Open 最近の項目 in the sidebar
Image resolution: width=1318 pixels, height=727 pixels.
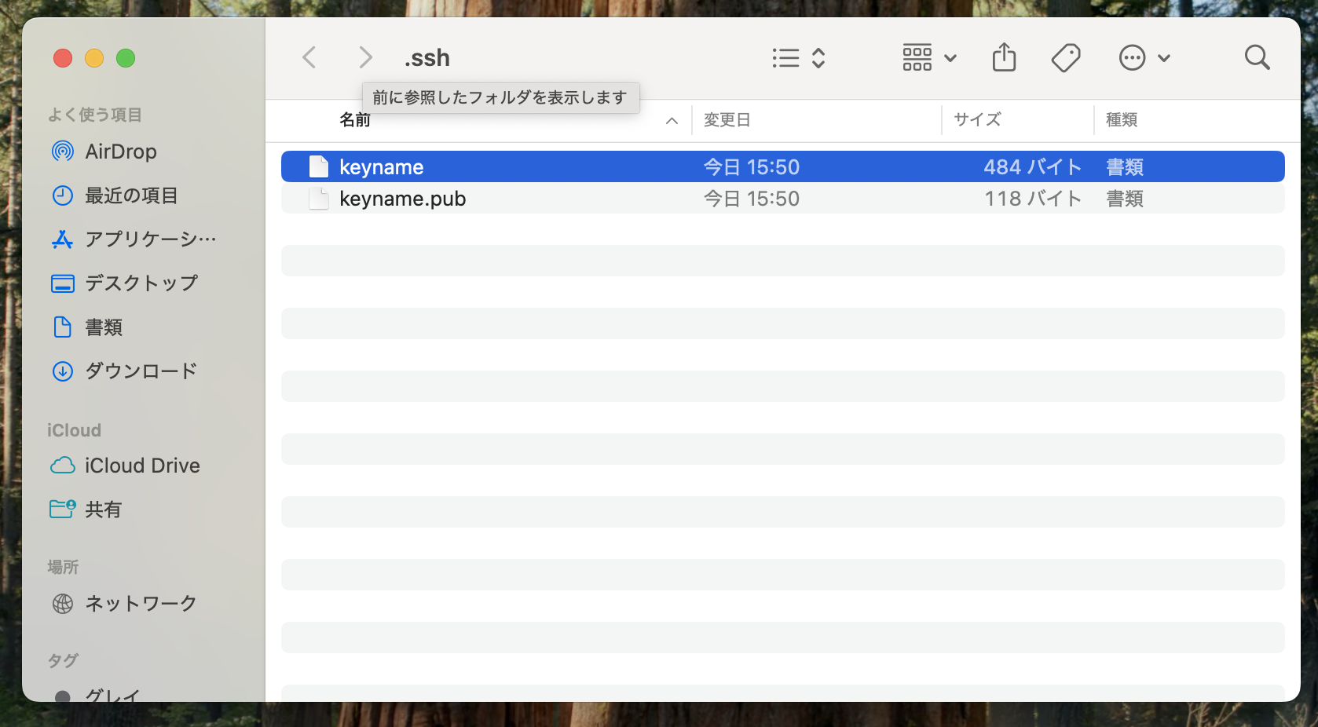[115, 195]
